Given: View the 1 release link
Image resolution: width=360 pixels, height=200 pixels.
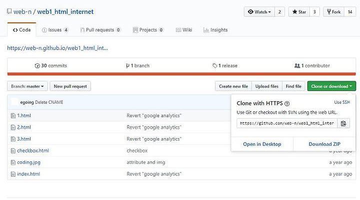Looking at the screenshot, I should [x=225, y=66].
